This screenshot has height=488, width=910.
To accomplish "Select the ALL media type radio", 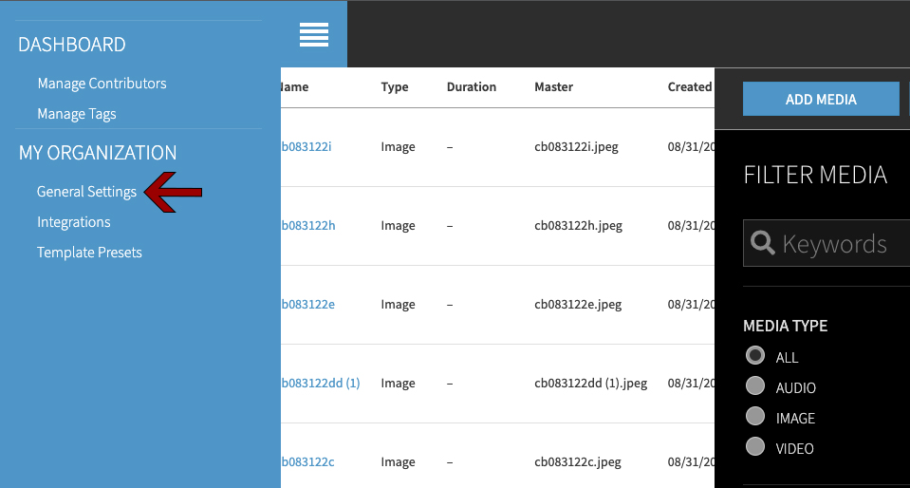I will [x=755, y=357].
